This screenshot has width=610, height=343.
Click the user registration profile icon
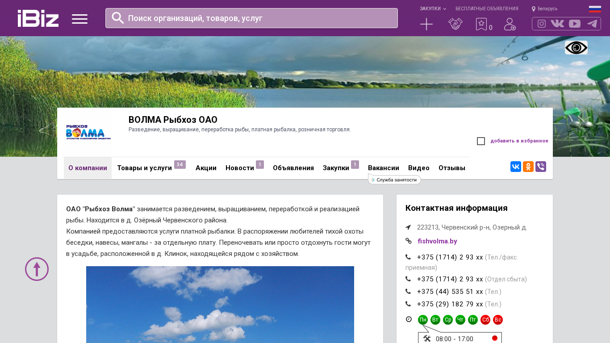tap(510, 24)
